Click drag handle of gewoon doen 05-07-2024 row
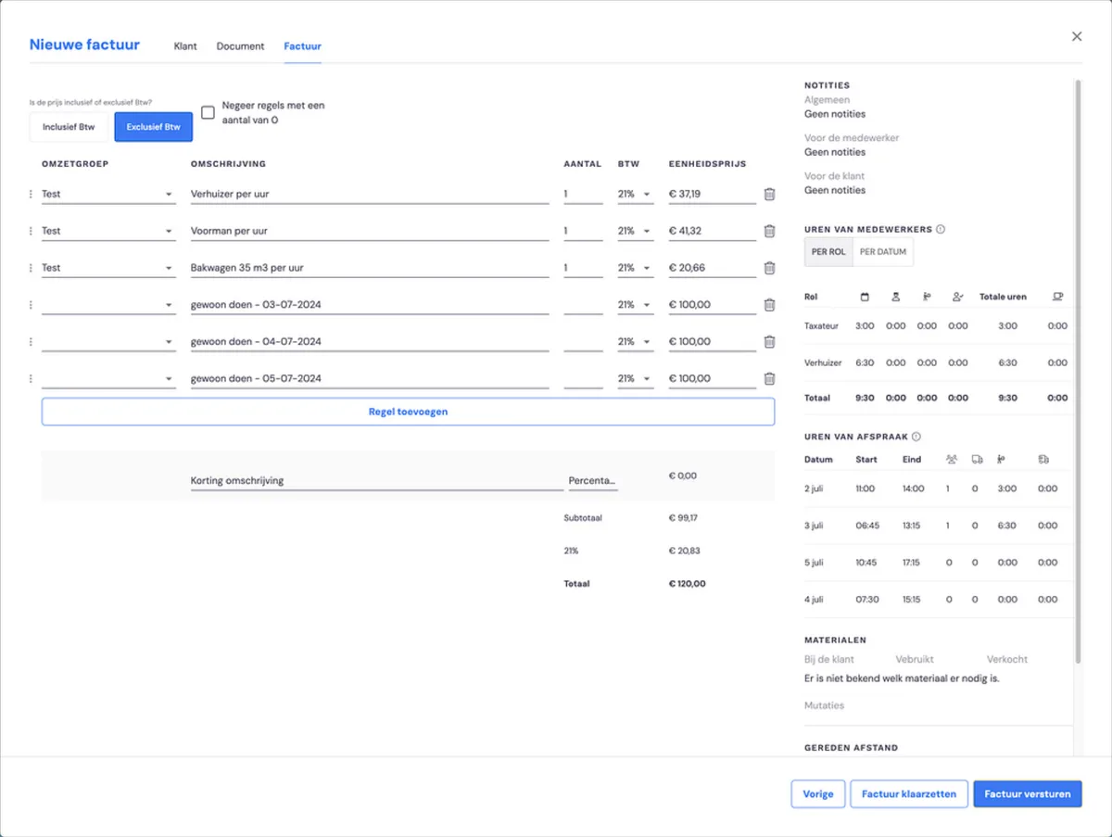 pos(31,379)
